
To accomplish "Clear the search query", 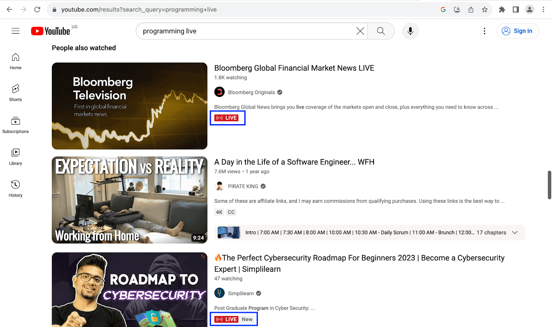I will 360,31.
